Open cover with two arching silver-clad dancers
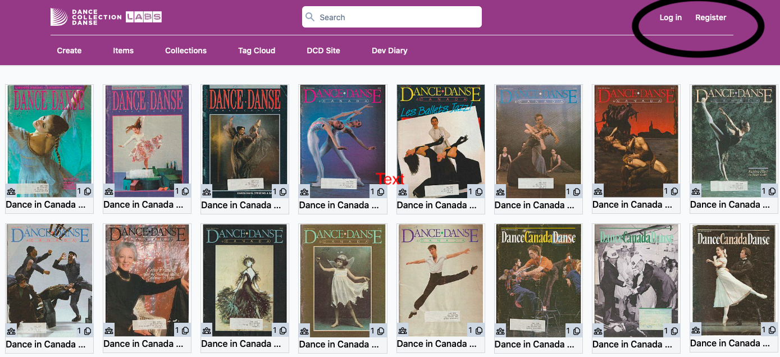Viewport: 780px width, 357px height. coord(343,141)
